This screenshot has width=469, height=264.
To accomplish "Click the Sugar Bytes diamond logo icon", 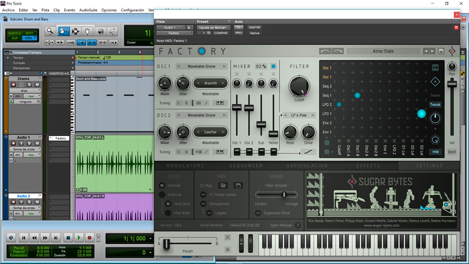I will coord(452,51).
